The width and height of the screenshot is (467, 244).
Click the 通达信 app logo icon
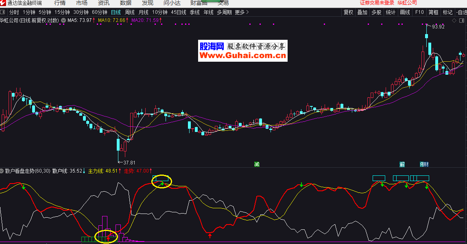pos(3,3)
